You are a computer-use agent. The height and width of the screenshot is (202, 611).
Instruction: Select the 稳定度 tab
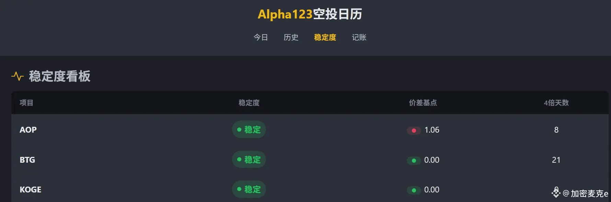[x=325, y=37]
